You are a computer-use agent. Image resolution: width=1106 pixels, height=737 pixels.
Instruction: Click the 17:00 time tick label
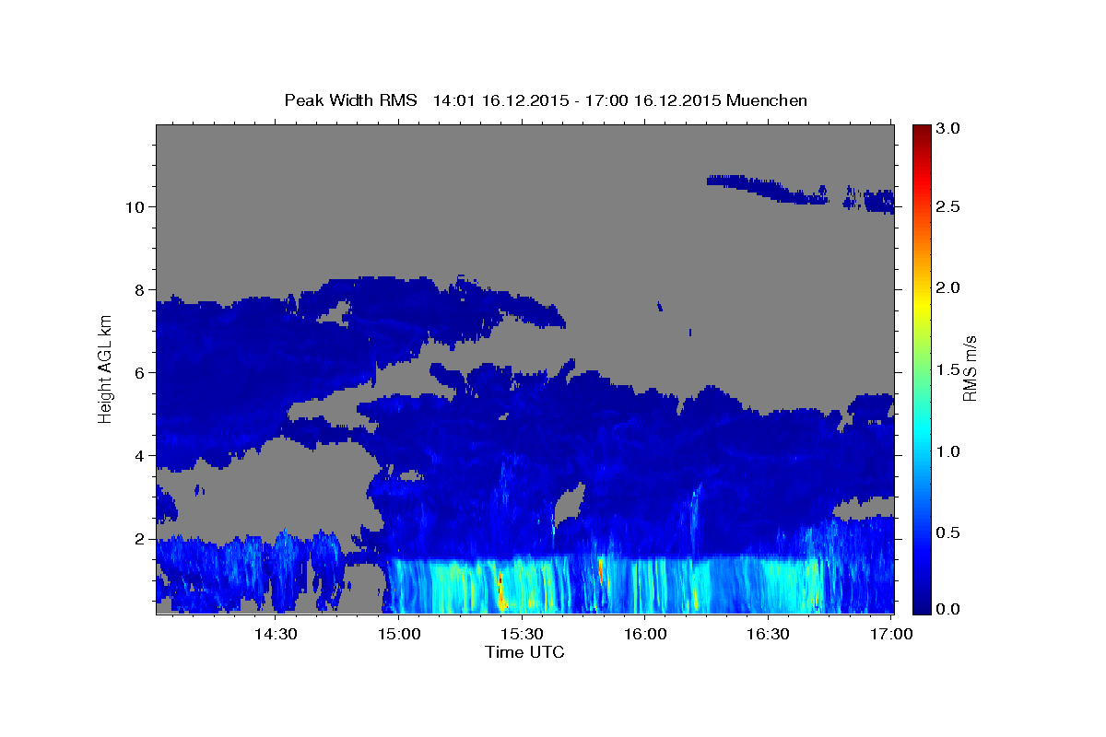[892, 634]
